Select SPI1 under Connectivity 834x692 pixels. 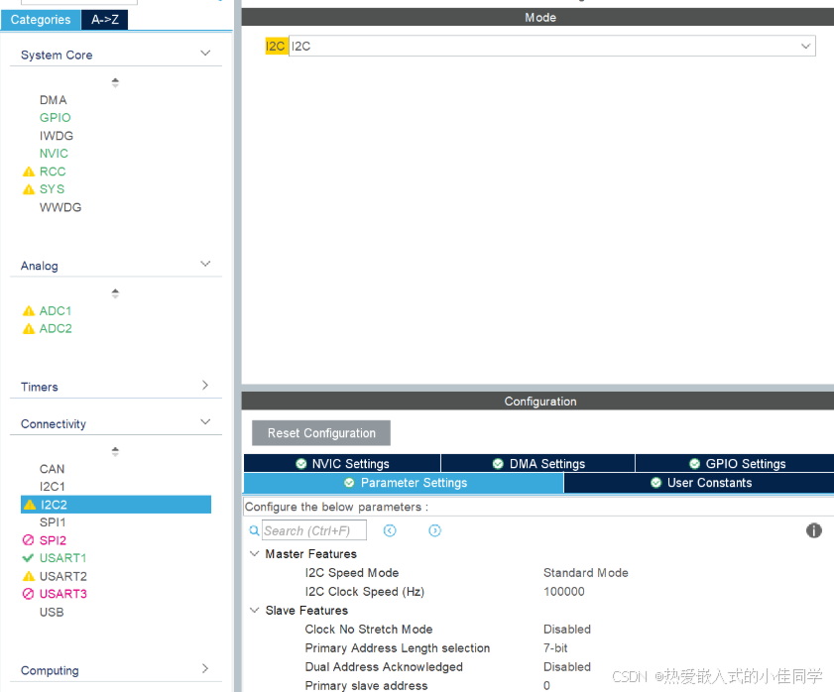pyautogui.click(x=53, y=522)
